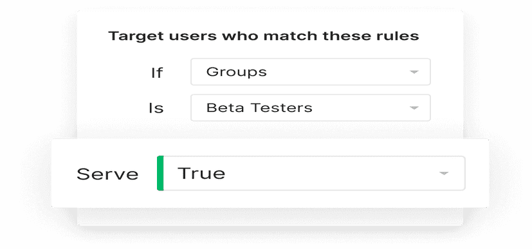Click the 'True' value text

[201, 173]
